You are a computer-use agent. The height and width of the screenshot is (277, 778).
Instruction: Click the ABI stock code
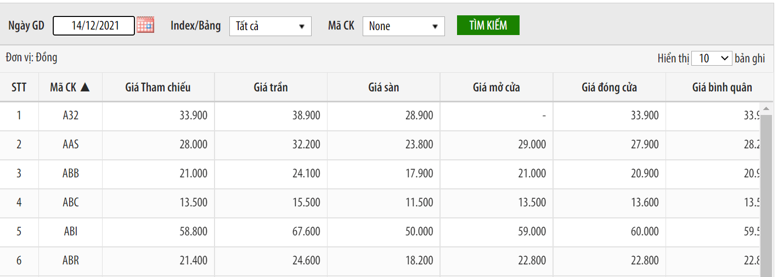coord(70,232)
